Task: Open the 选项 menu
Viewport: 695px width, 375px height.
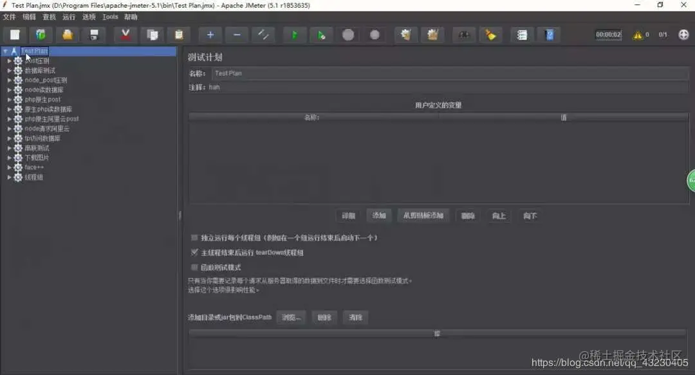Action: (89, 17)
